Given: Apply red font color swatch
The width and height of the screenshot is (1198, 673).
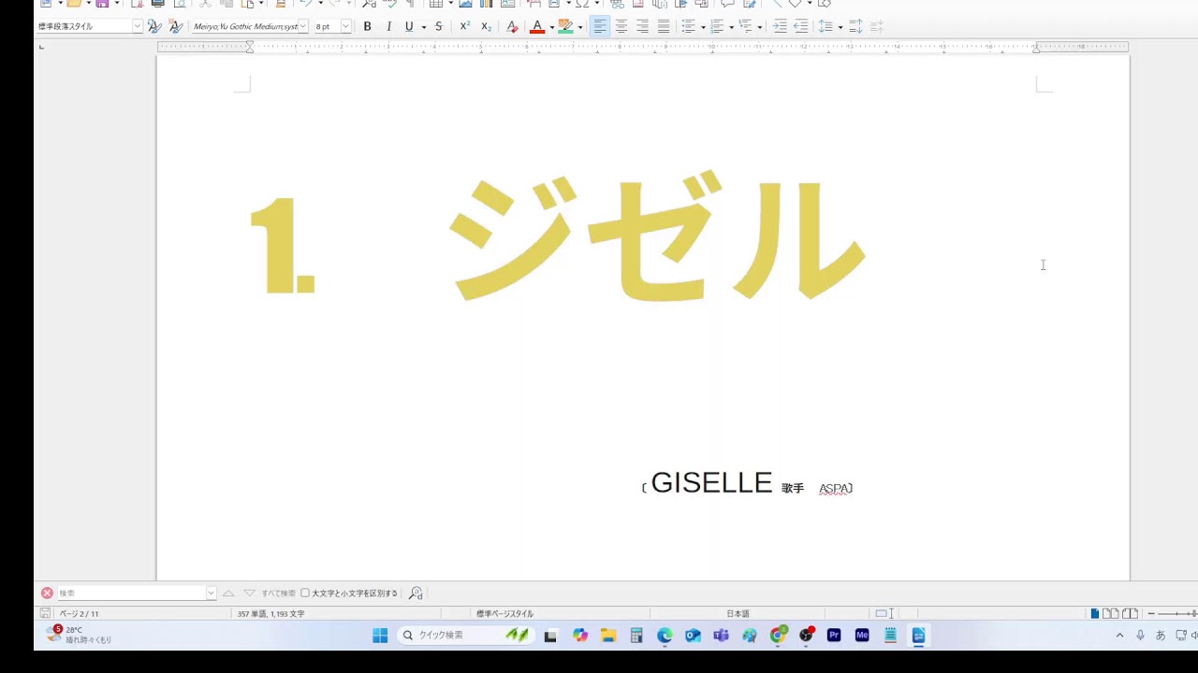Looking at the screenshot, I should click(x=537, y=26).
